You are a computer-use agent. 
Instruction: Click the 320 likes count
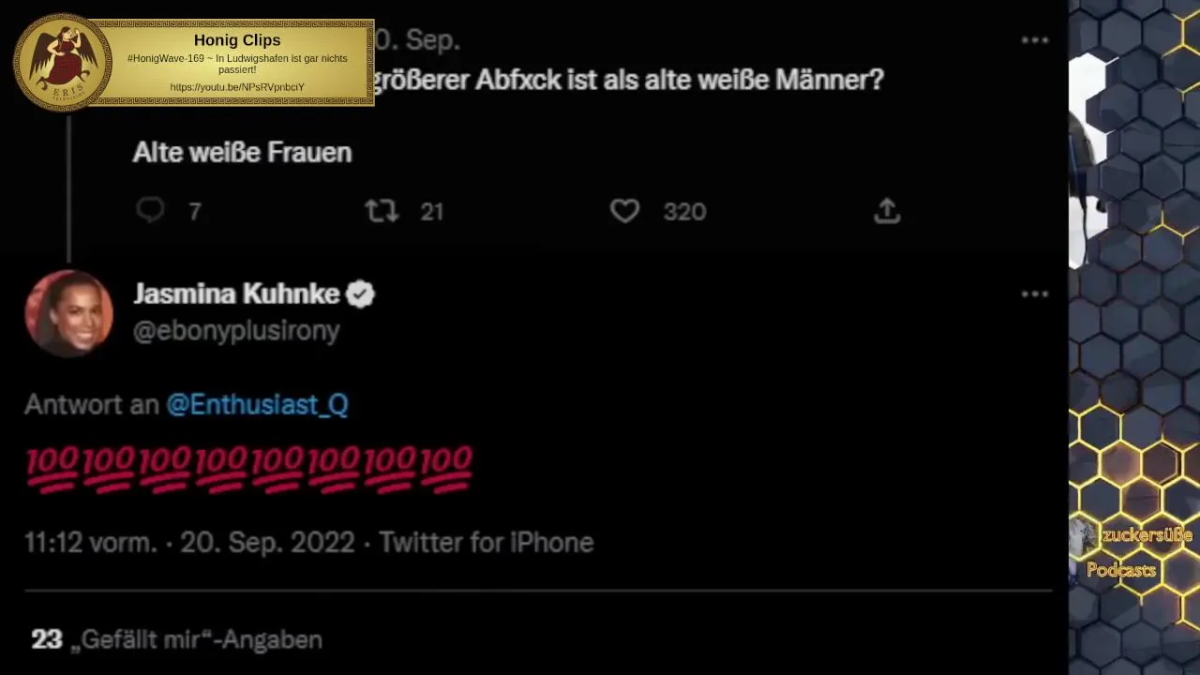pos(684,212)
